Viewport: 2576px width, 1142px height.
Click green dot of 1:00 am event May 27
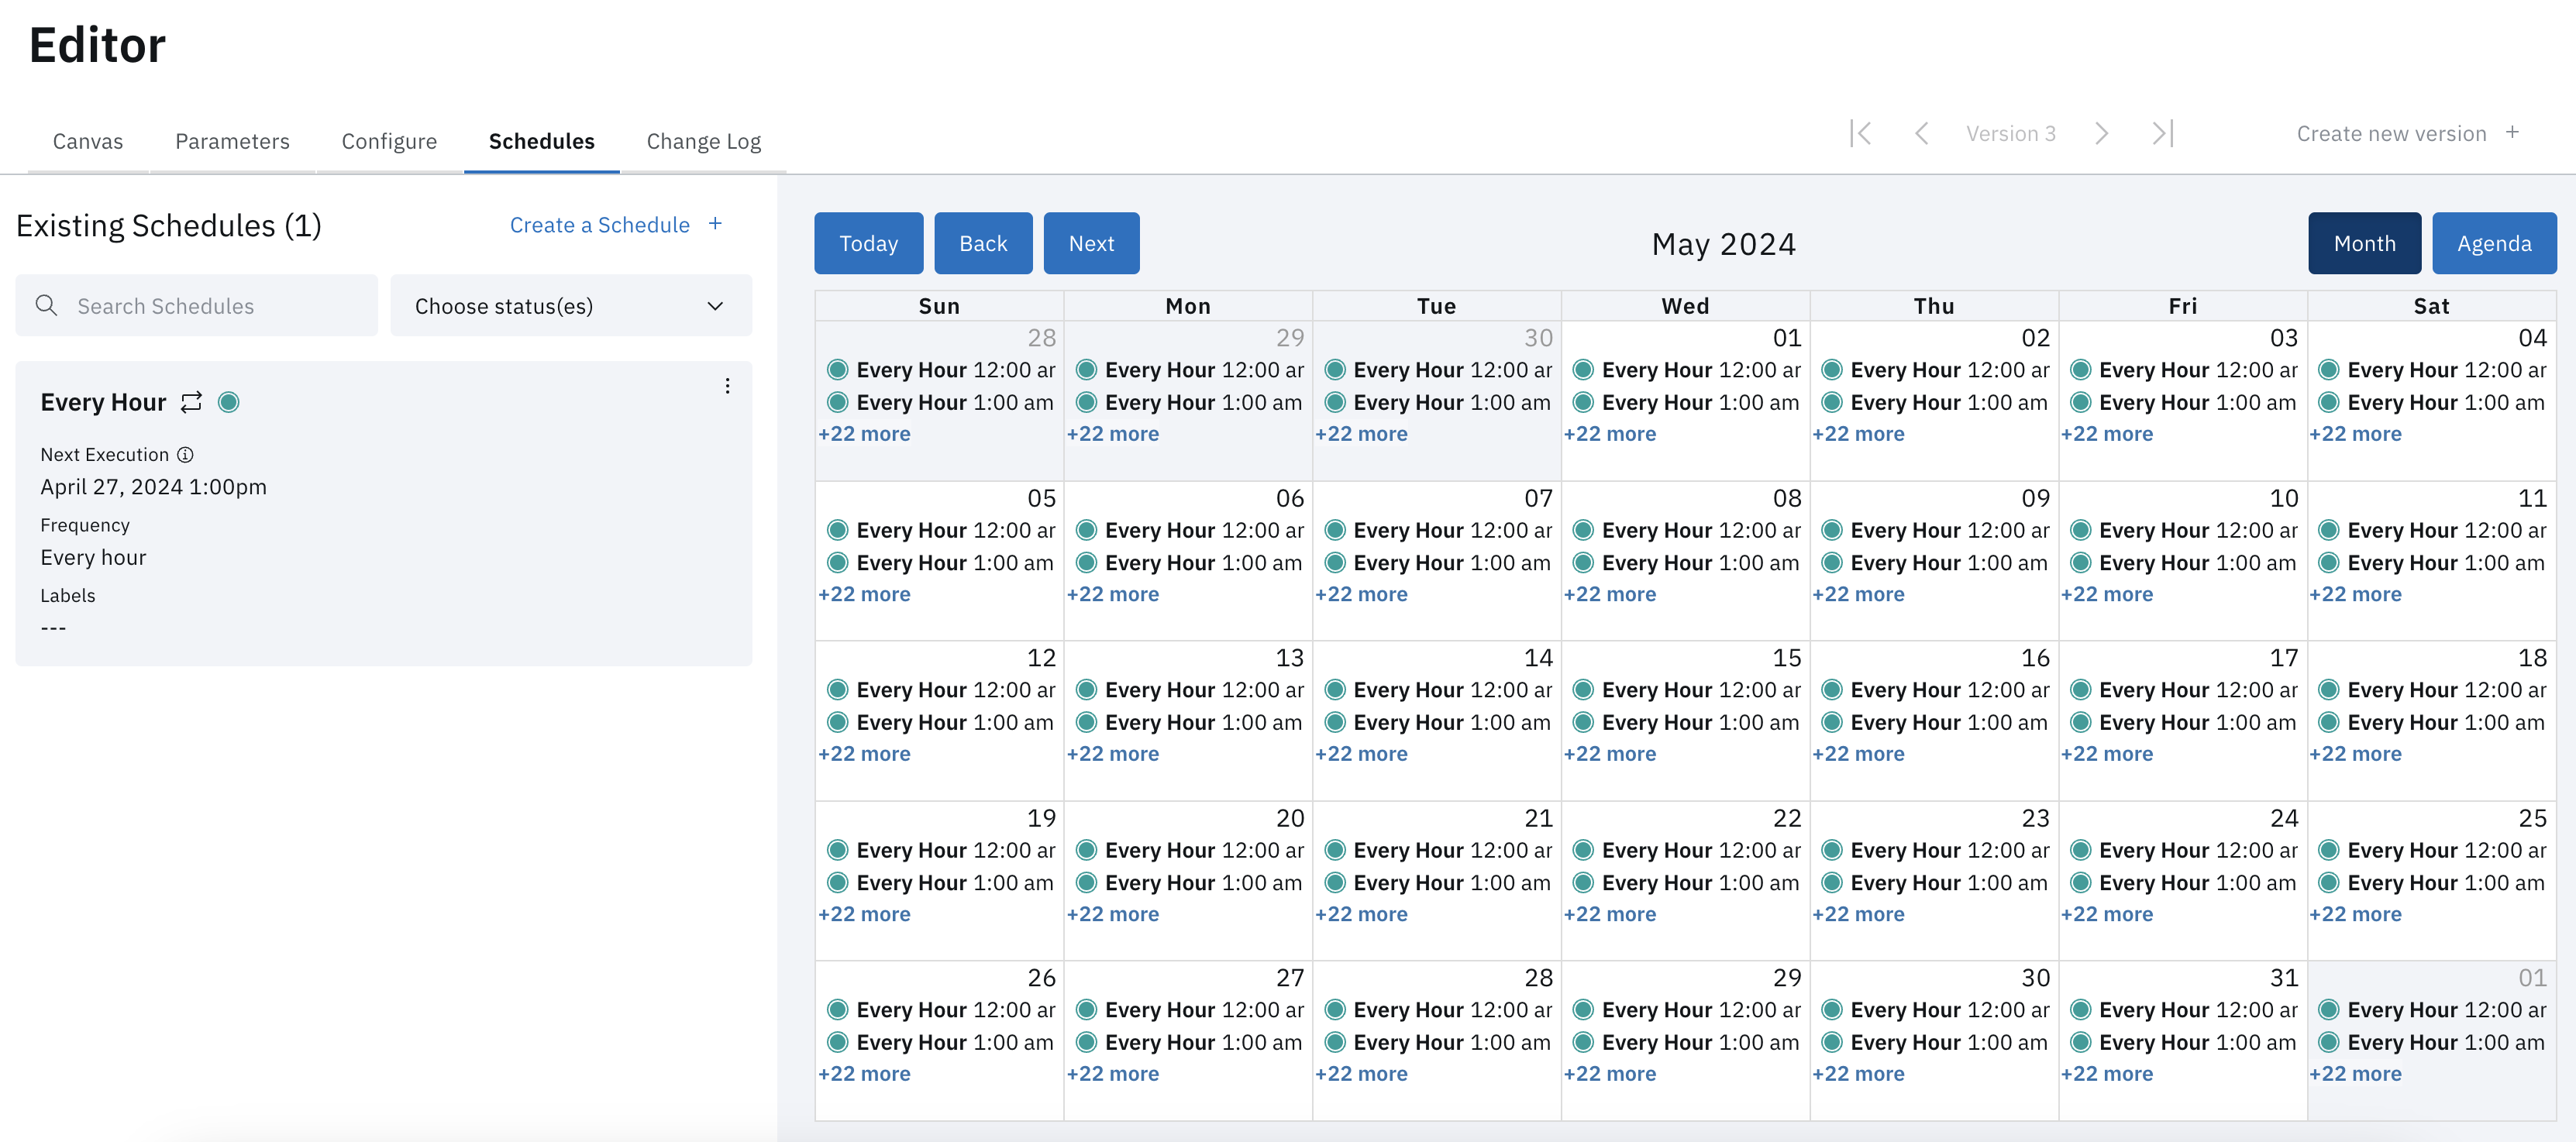1086,1042
